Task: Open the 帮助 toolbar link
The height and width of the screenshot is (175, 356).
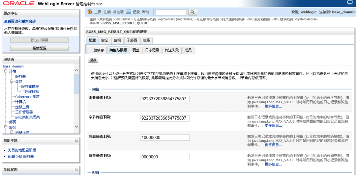Action: (x=146, y=12)
